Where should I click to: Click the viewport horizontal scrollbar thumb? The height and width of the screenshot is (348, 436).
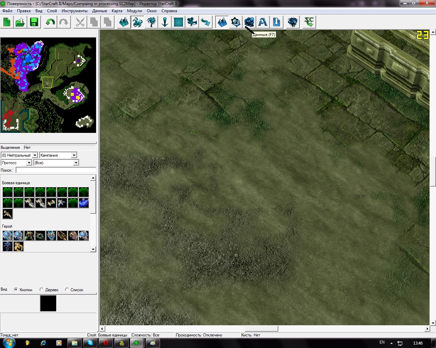point(262,329)
